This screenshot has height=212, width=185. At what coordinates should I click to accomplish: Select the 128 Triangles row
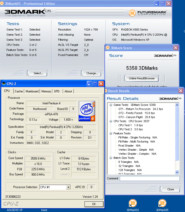coord(130,170)
